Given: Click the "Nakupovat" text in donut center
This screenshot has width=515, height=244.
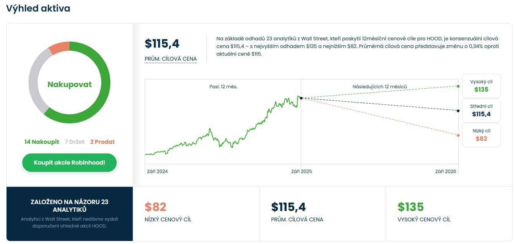Looking at the screenshot, I should (69, 84).
